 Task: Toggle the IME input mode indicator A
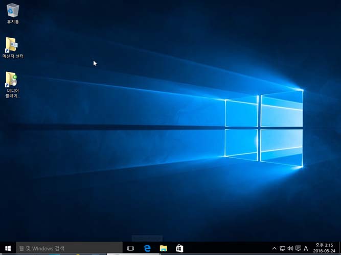click(x=306, y=248)
